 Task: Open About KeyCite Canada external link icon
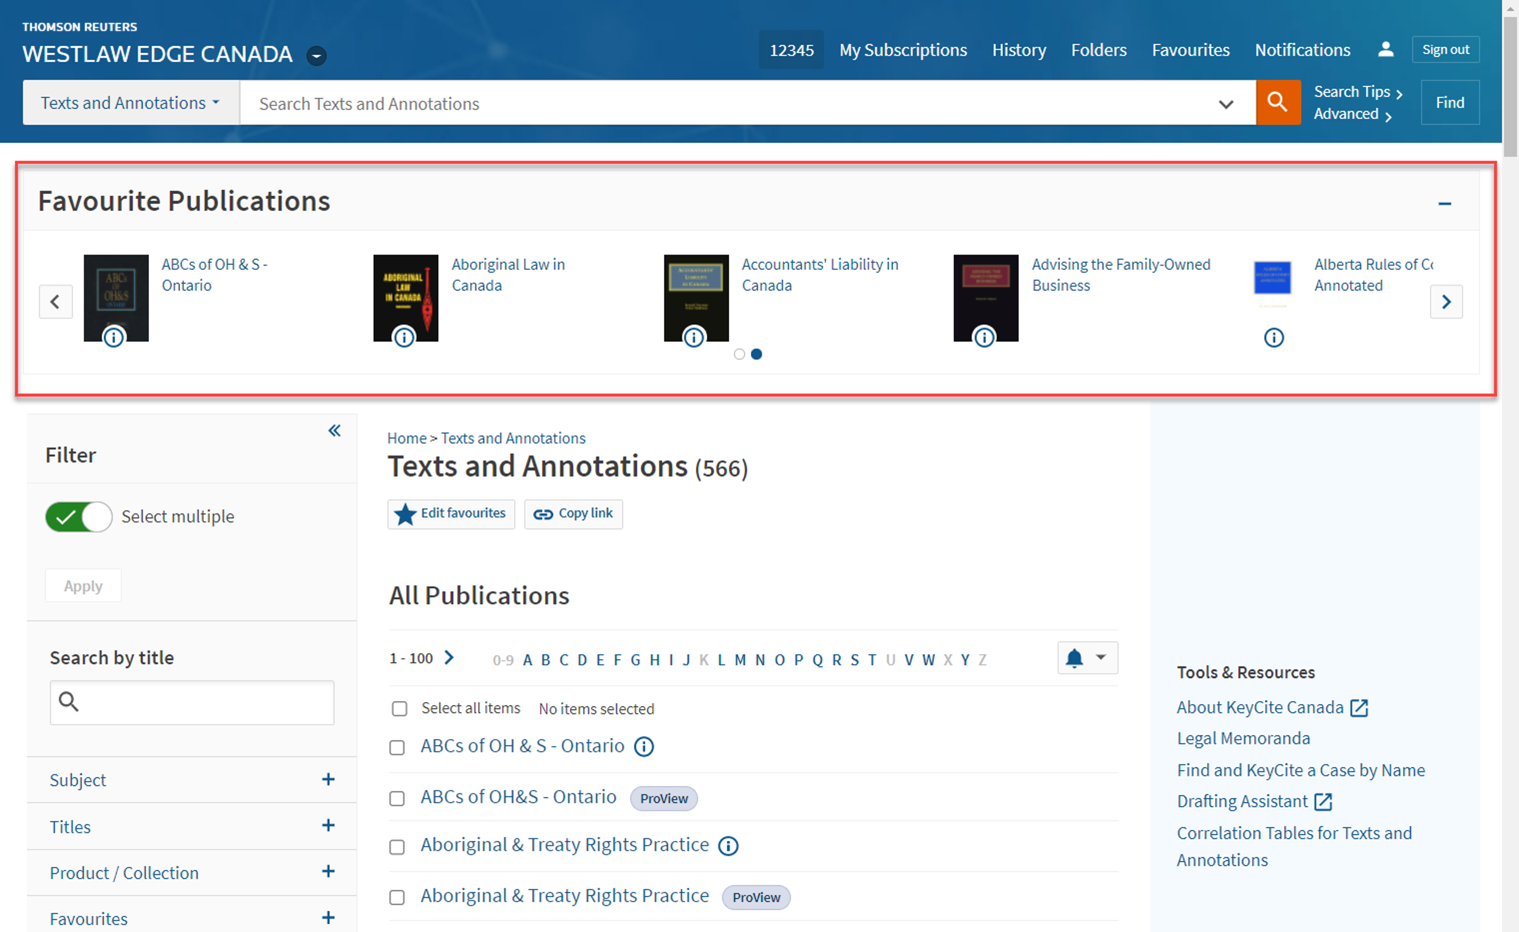pyautogui.click(x=1359, y=708)
